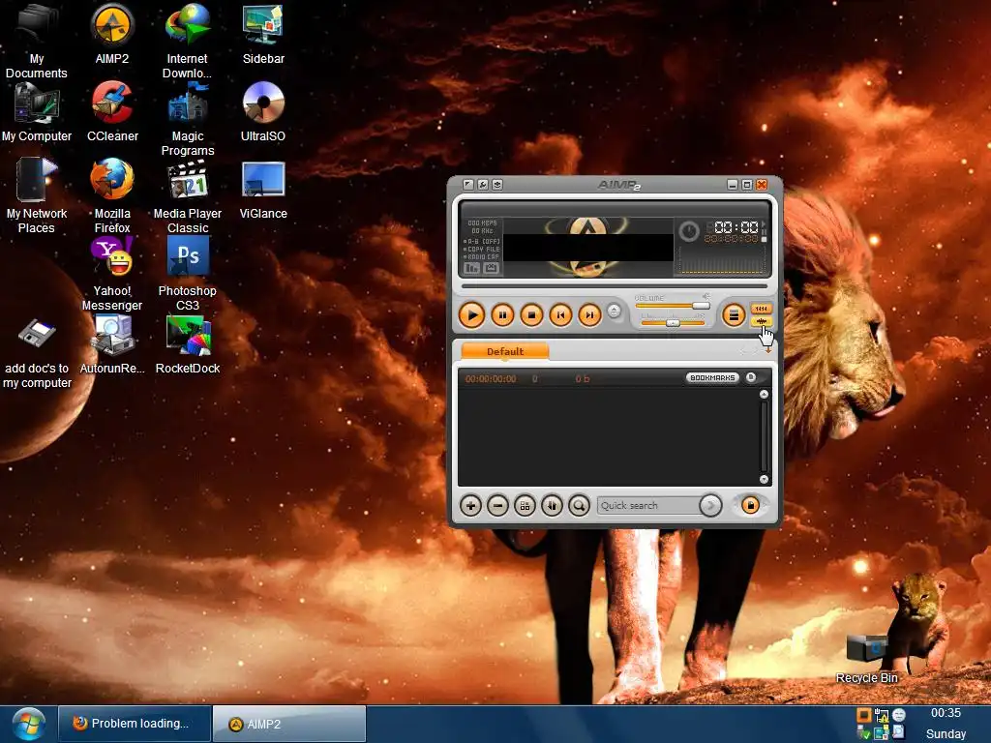Skip to next track in AIMP2
The width and height of the screenshot is (991, 743).
(x=589, y=314)
